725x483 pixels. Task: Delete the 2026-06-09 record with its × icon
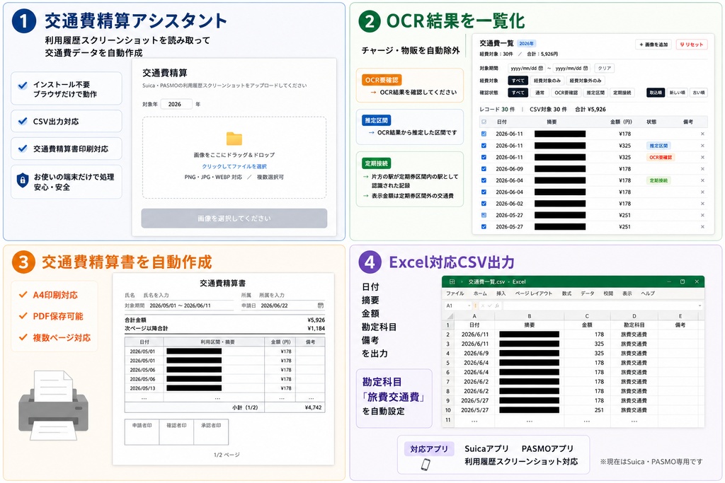click(702, 168)
